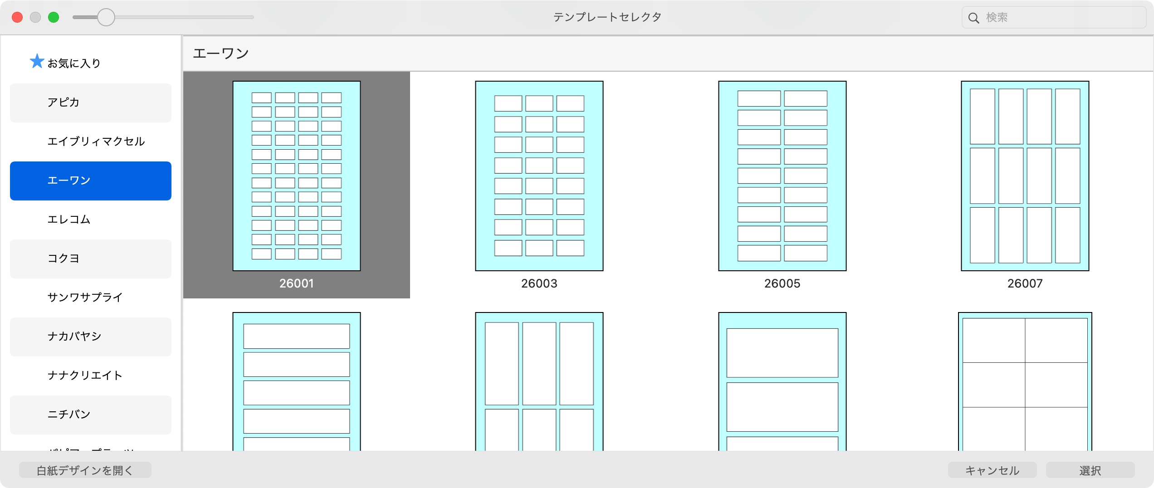
Task: Click the thumbnail size slider knob
Action: [x=106, y=17]
